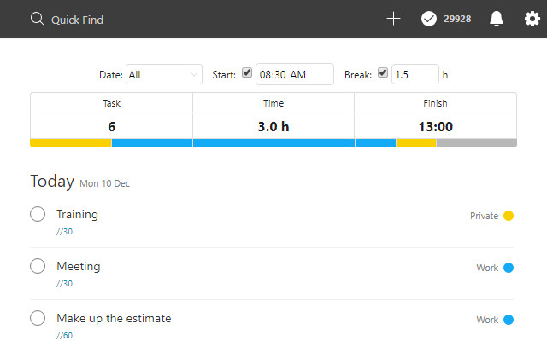The image size is (547, 341).
Task: Open completed tasks checkmark icon
Action: click(x=429, y=19)
